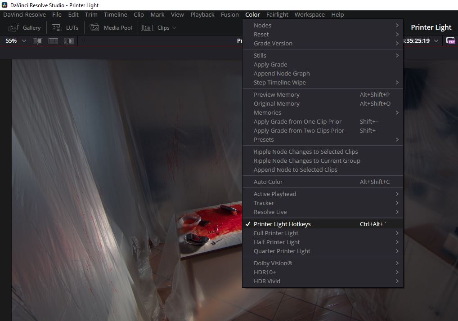
Task: Select Ripple Node Changes to Current Group
Action: [x=323, y=161]
